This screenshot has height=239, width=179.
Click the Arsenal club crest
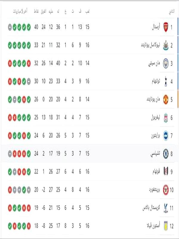tap(166, 27)
